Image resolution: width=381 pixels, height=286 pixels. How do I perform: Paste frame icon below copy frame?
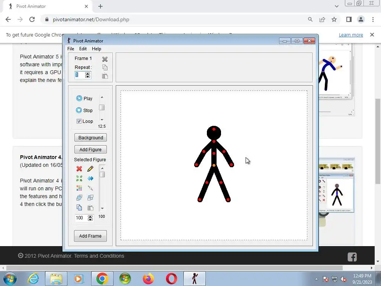point(105,76)
